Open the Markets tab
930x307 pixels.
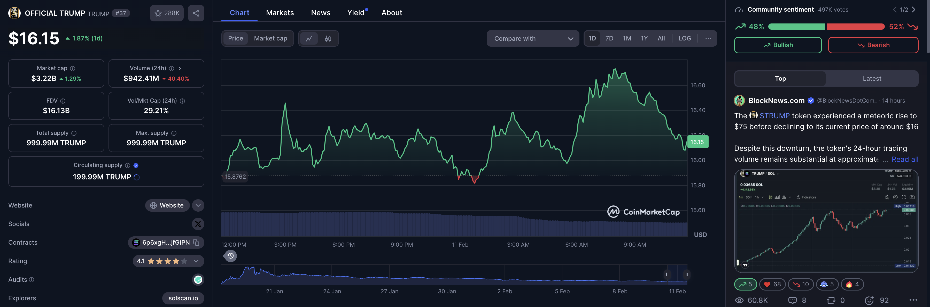pyautogui.click(x=280, y=13)
